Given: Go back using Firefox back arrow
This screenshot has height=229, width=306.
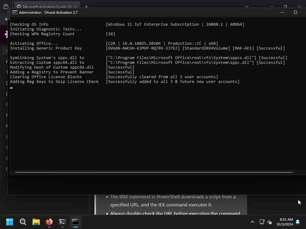Looking at the screenshot, I should click(x=7, y=19).
